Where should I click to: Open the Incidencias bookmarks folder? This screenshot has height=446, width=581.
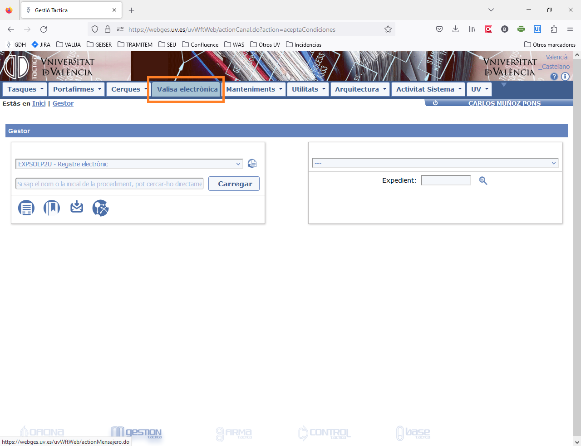point(304,44)
